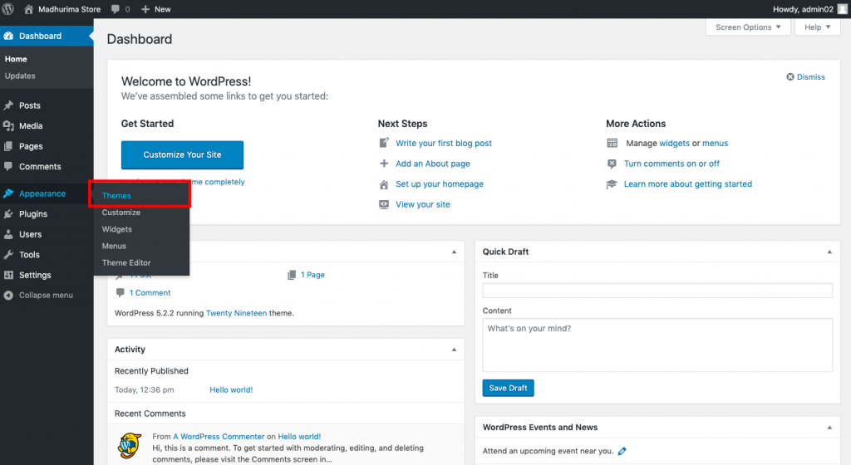Click the Plugins plug icon
This screenshot has height=465, width=851.
pos(8,214)
